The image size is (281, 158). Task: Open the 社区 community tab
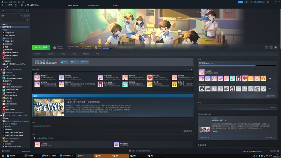click(x=21, y=5)
